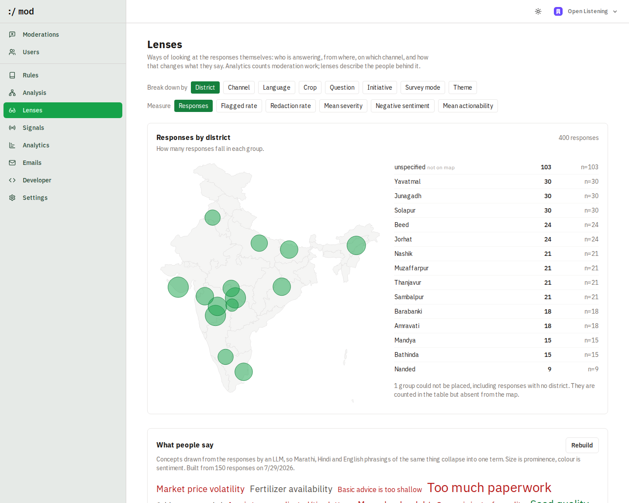Select the Mean severity measure
This screenshot has height=503, width=629.
point(343,106)
